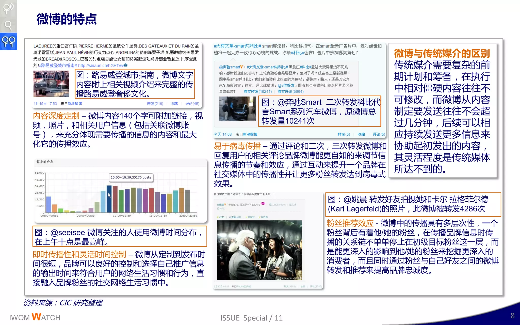Click 向右转 to rotate photo right
This screenshot has height=325, width=520.
pos(263,217)
